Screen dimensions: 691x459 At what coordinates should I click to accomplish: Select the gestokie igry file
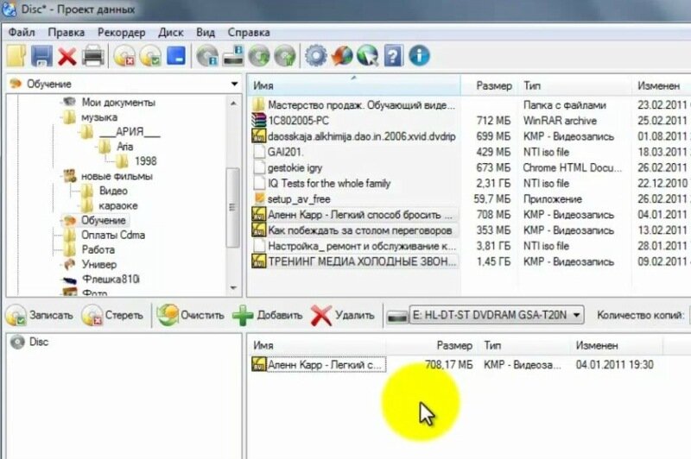pos(295,168)
